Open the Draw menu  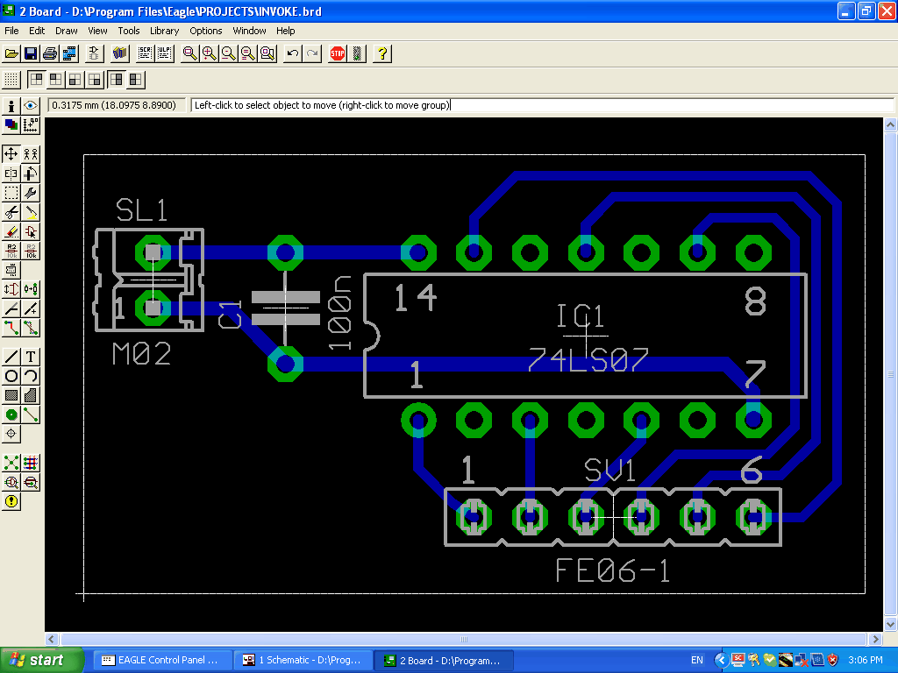click(67, 31)
